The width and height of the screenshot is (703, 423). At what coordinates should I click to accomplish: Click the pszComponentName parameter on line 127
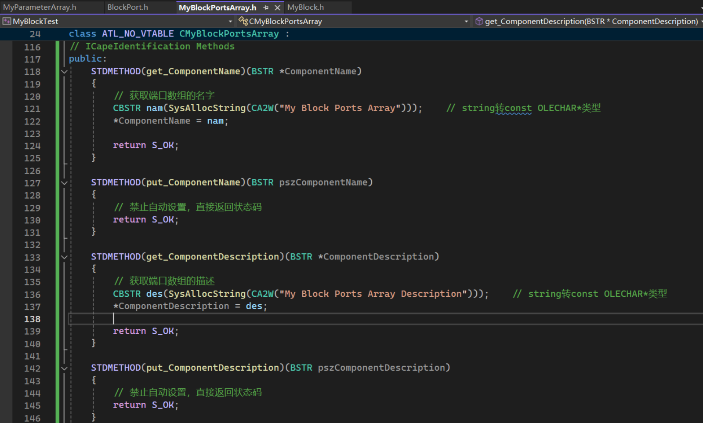[323, 182]
